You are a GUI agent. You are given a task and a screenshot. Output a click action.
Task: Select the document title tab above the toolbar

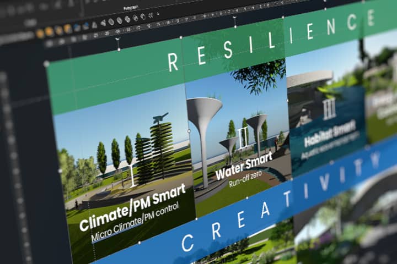click(131, 8)
